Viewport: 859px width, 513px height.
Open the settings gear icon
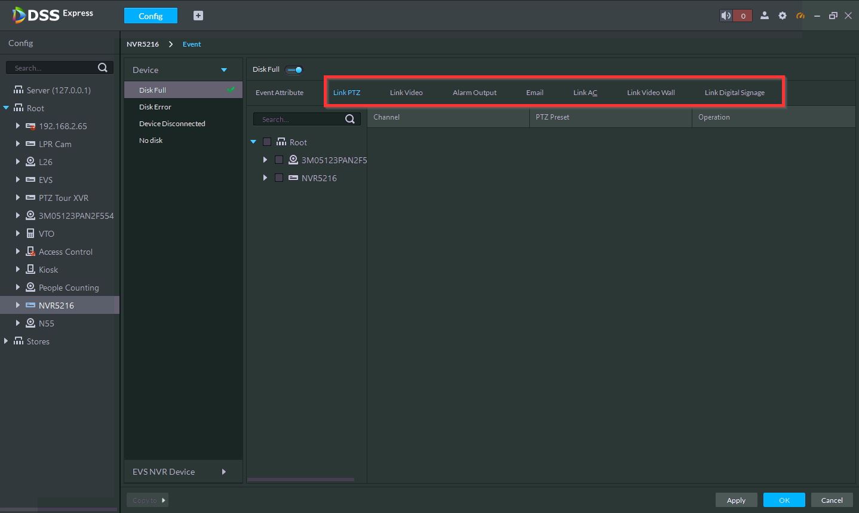pyautogui.click(x=783, y=16)
